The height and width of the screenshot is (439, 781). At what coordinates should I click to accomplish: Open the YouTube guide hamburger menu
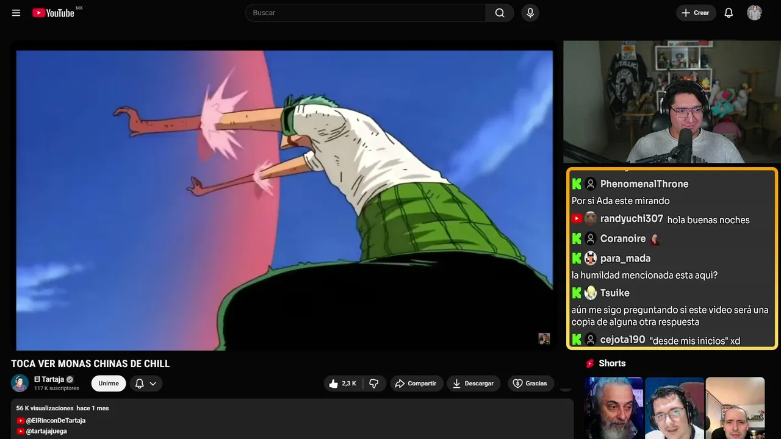(x=16, y=13)
